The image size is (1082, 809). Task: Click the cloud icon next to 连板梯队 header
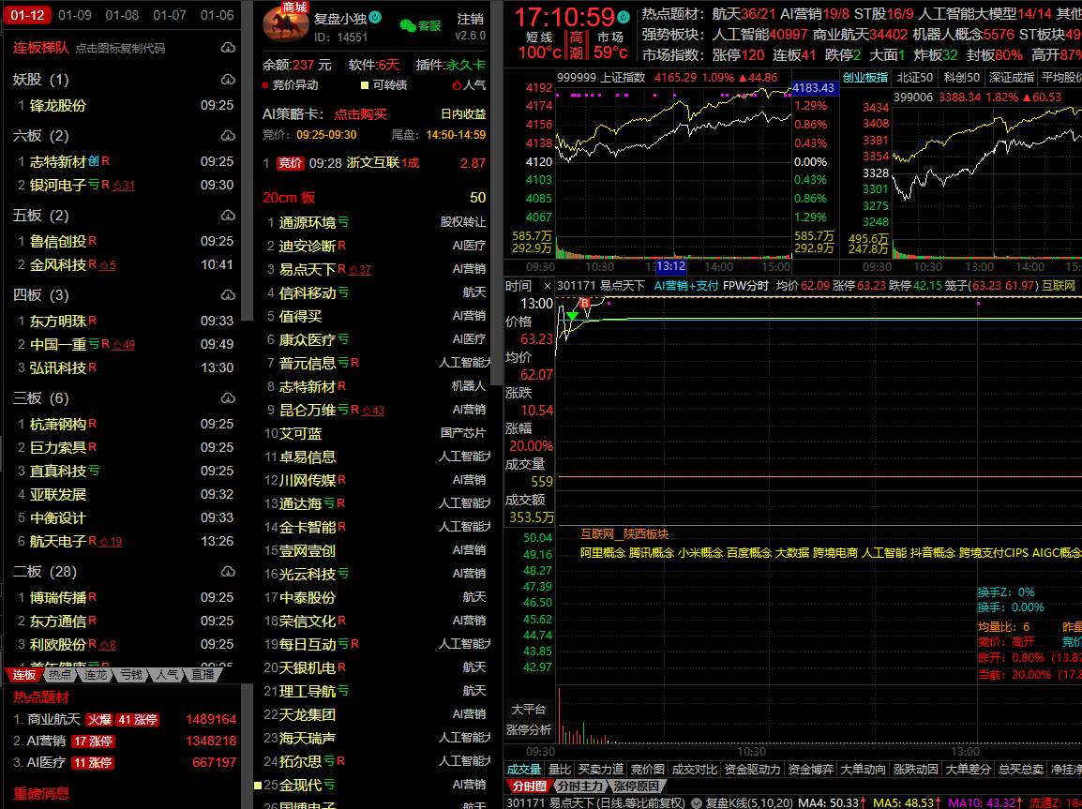click(228, 48)
